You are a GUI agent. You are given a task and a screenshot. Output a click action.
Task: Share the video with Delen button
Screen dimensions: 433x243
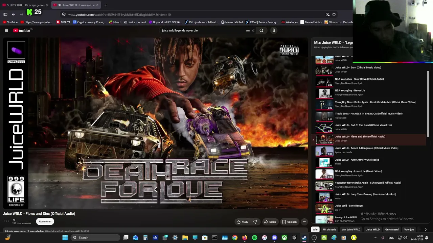click(x=270, y=222)
